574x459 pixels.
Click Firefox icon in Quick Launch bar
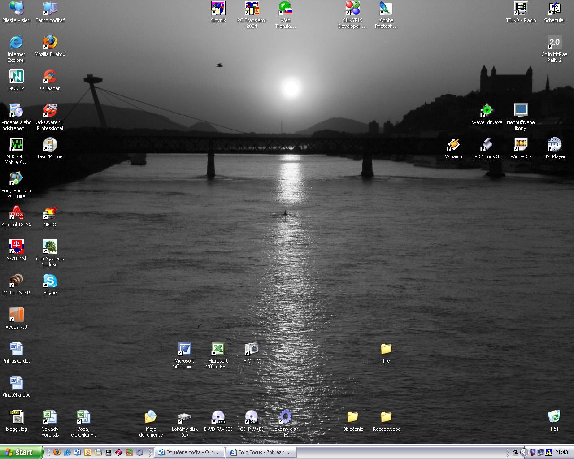pyautogui.click(x=57, y=452)
